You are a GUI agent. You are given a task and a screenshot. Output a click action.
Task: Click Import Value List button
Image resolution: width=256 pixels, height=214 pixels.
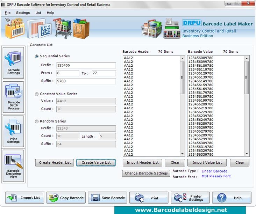tap(207, 162)
